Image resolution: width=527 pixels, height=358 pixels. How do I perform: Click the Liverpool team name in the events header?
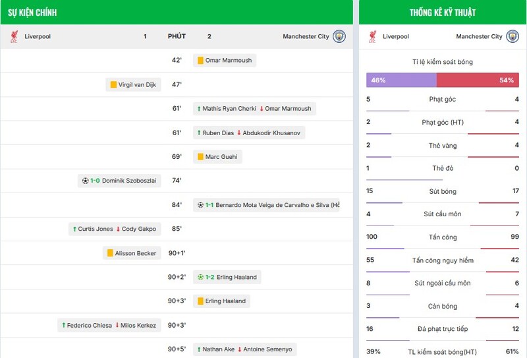coord(38,37)
